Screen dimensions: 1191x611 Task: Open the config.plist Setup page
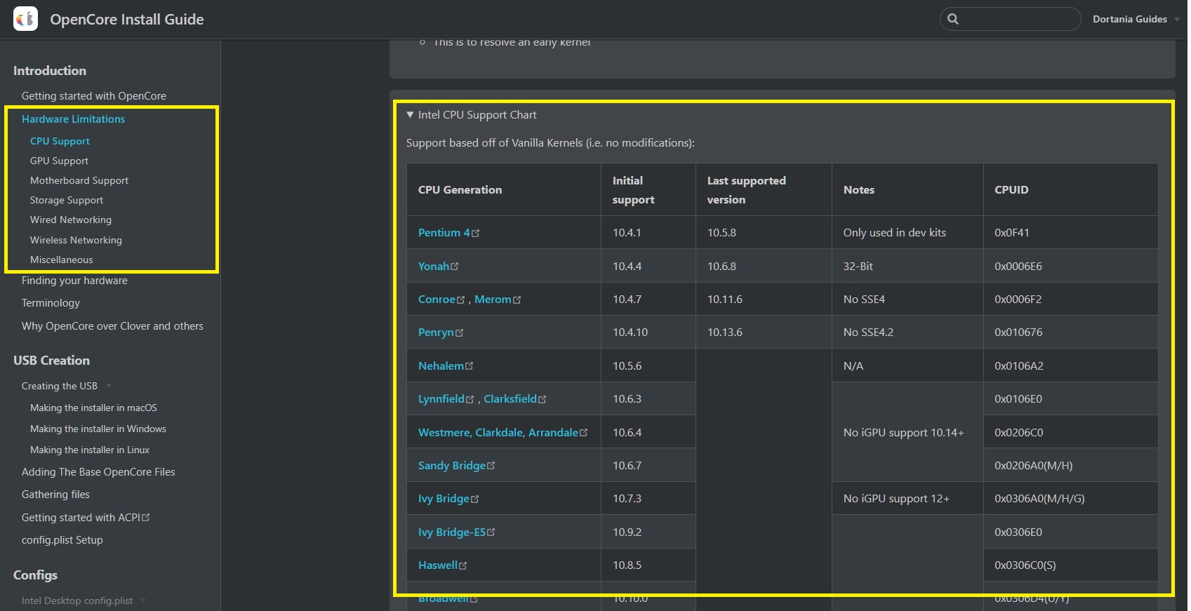pos(62,540)
